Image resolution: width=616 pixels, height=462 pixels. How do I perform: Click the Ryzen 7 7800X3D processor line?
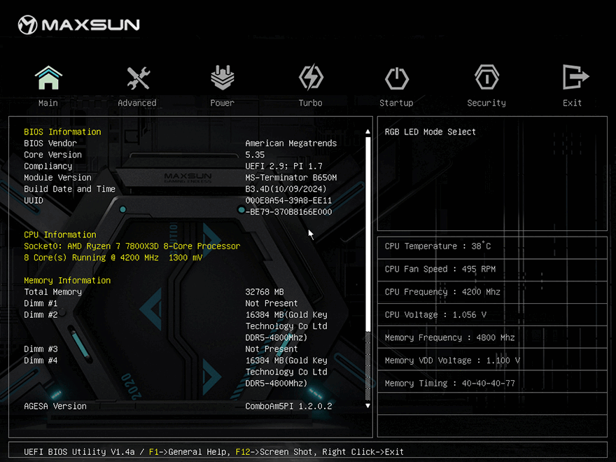132,246
